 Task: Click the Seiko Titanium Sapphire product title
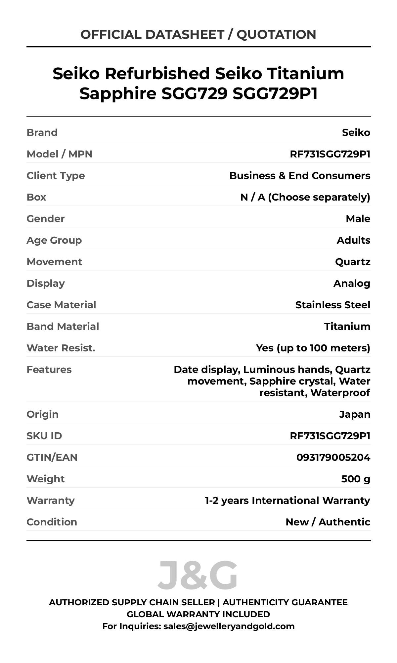(198, 83)
